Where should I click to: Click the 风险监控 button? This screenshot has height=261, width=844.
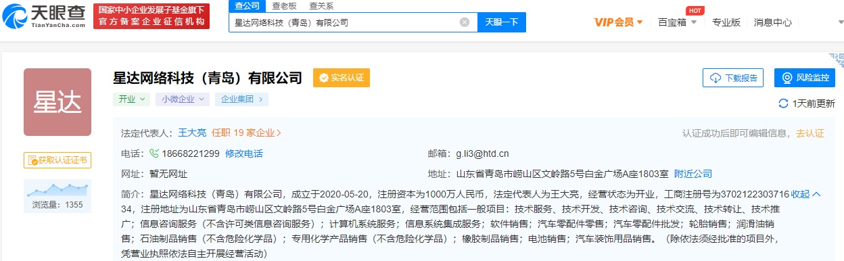pyautogui.click(x=805, y=78)
